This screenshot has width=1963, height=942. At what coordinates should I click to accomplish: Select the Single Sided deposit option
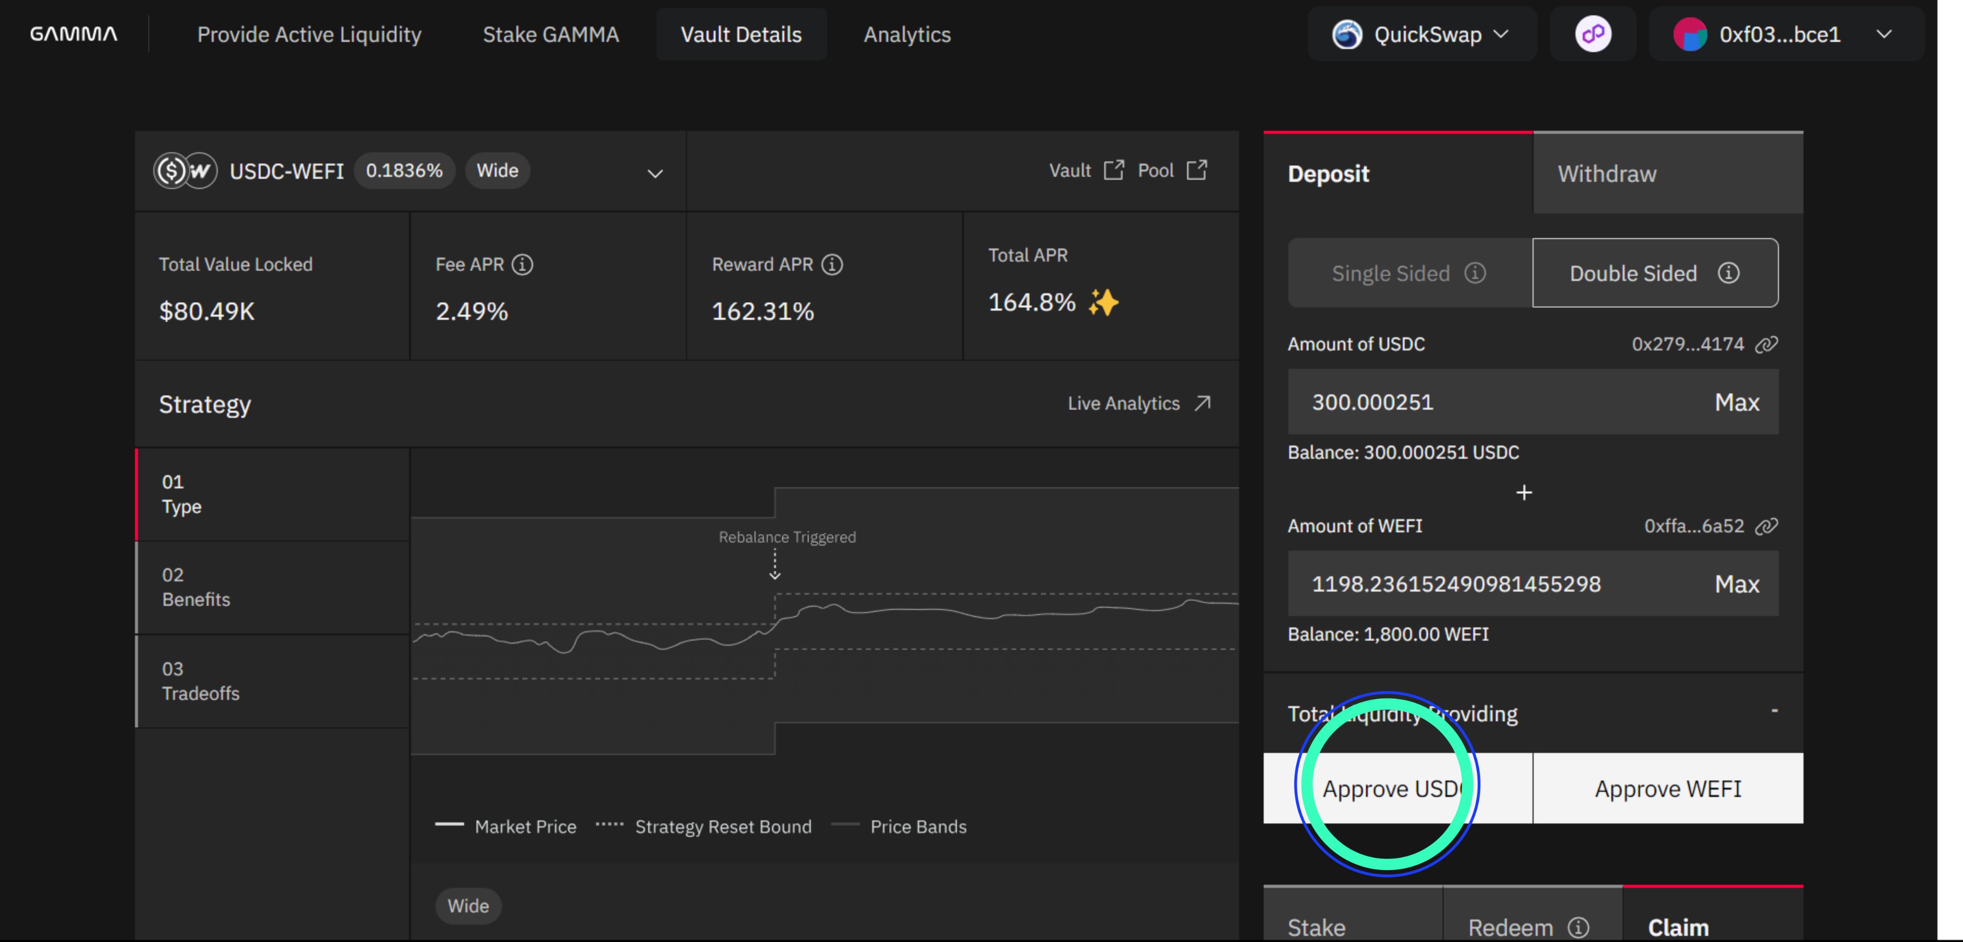click(1410, 273)
